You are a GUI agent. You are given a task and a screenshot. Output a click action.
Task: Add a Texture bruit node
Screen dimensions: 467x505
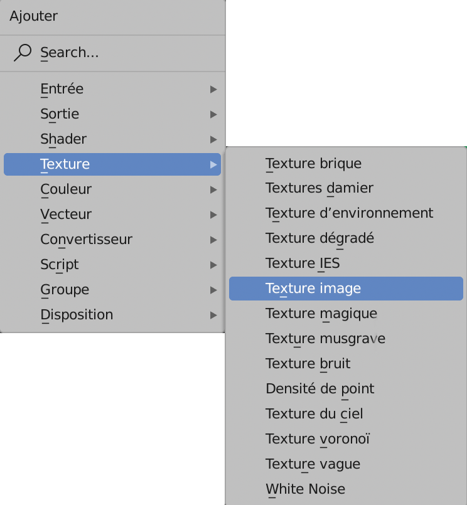coord(308,364)
